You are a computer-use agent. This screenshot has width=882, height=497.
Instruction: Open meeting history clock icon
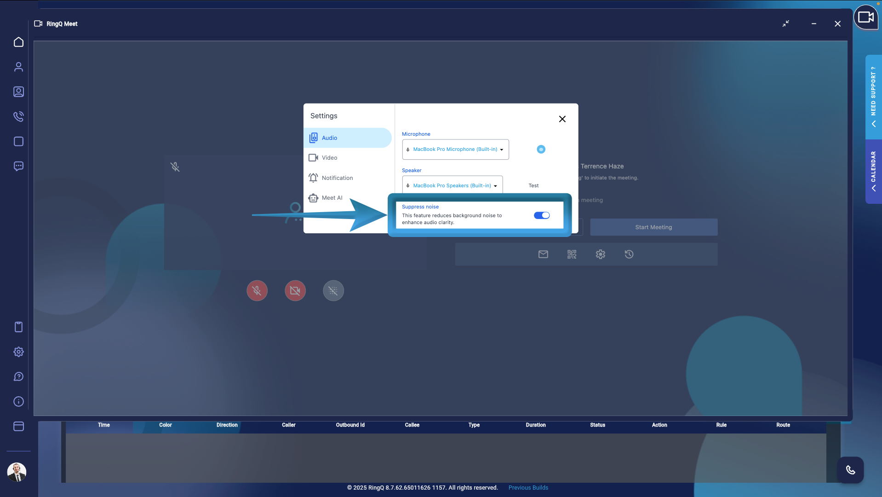click(x=629, y=254)
